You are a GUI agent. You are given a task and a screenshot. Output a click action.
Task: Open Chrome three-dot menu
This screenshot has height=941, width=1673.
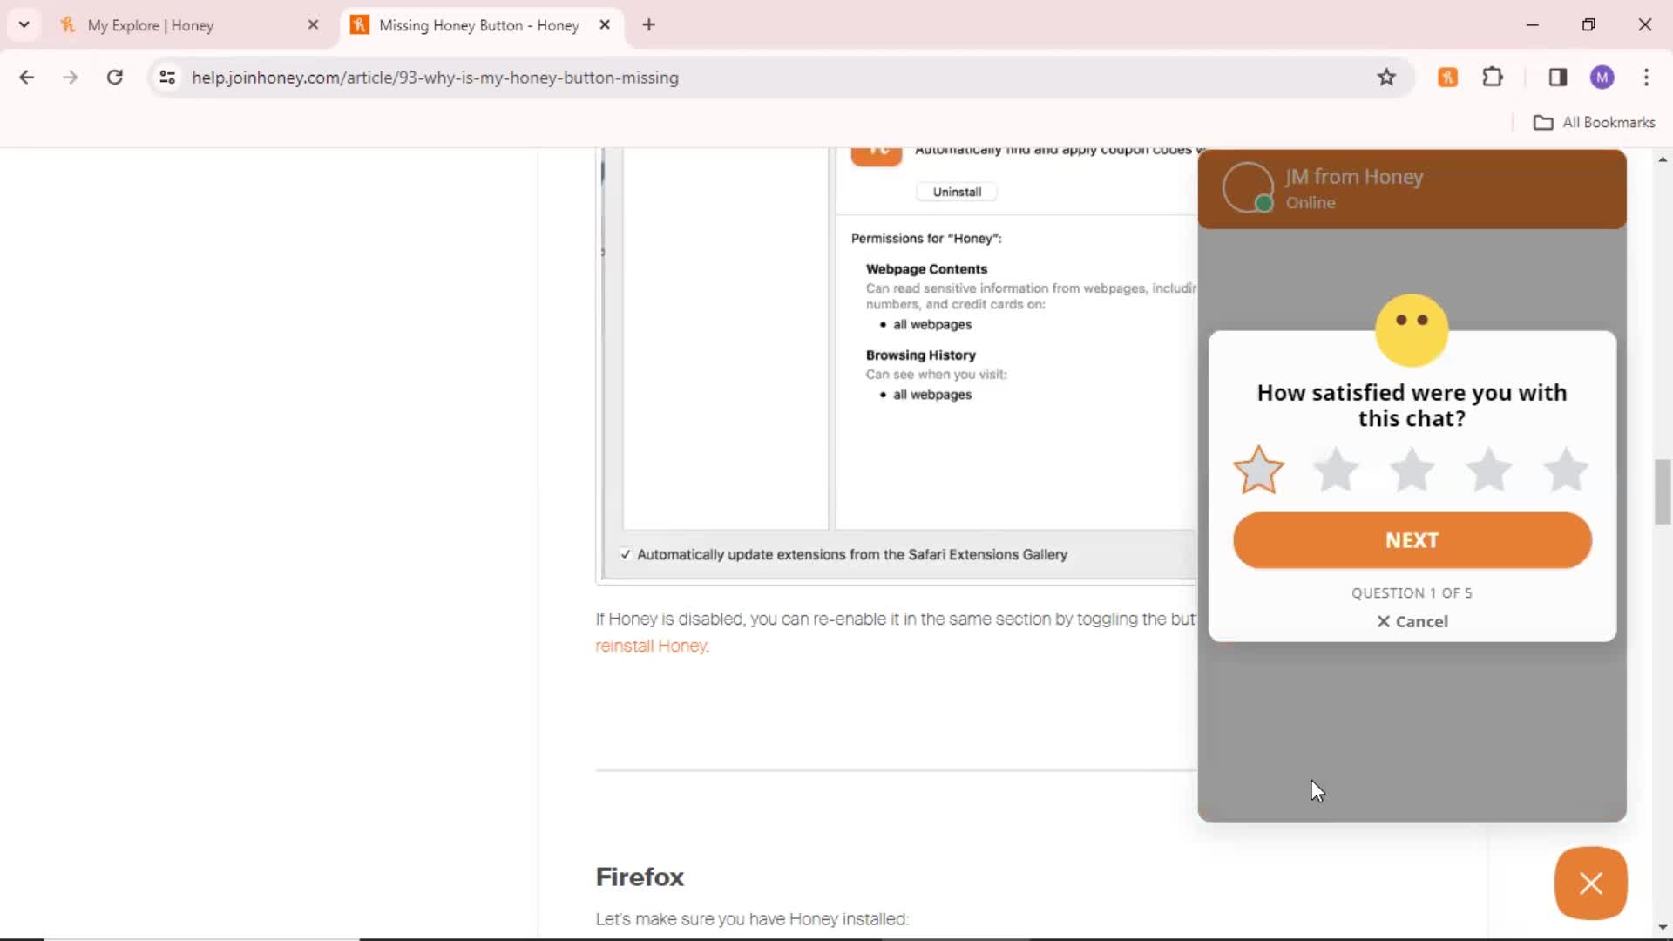tap(1646, 78)
